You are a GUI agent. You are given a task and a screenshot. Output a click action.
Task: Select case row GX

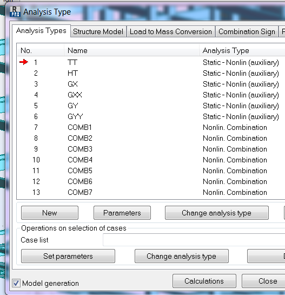[151, 84]
